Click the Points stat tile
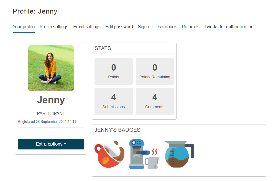The image size is (276, 181). (114, 71)
